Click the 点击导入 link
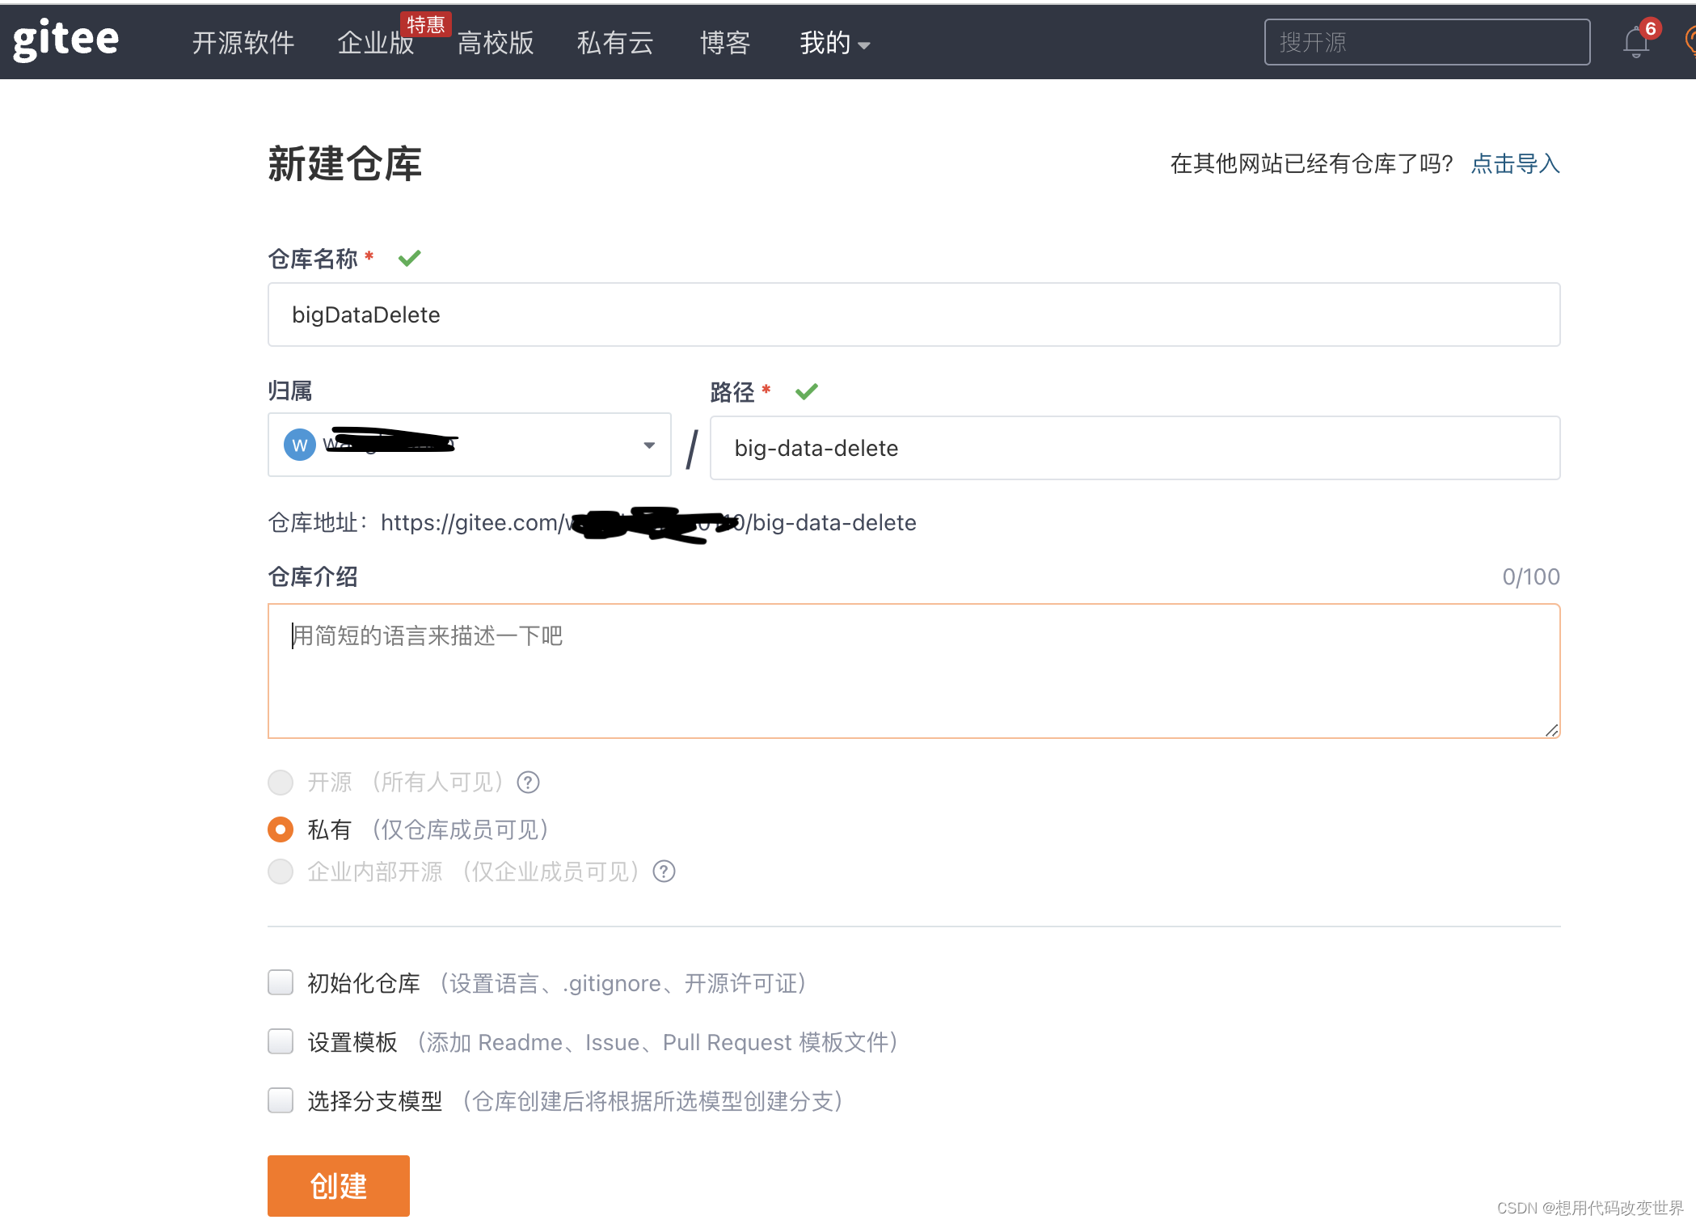The height and width of the screenshot is (1224, 1696). coord(1514,164)
